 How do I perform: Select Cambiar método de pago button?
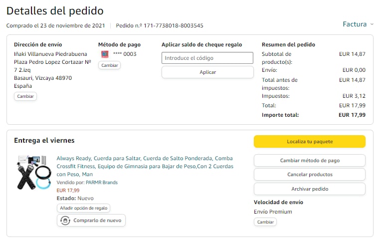(309, 161)
